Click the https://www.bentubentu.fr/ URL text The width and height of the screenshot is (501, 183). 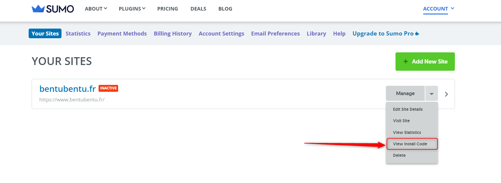[x=72, y=100]
